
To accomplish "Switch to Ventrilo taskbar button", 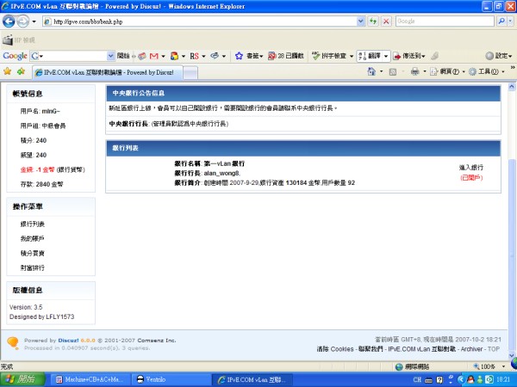I will 171,379.
